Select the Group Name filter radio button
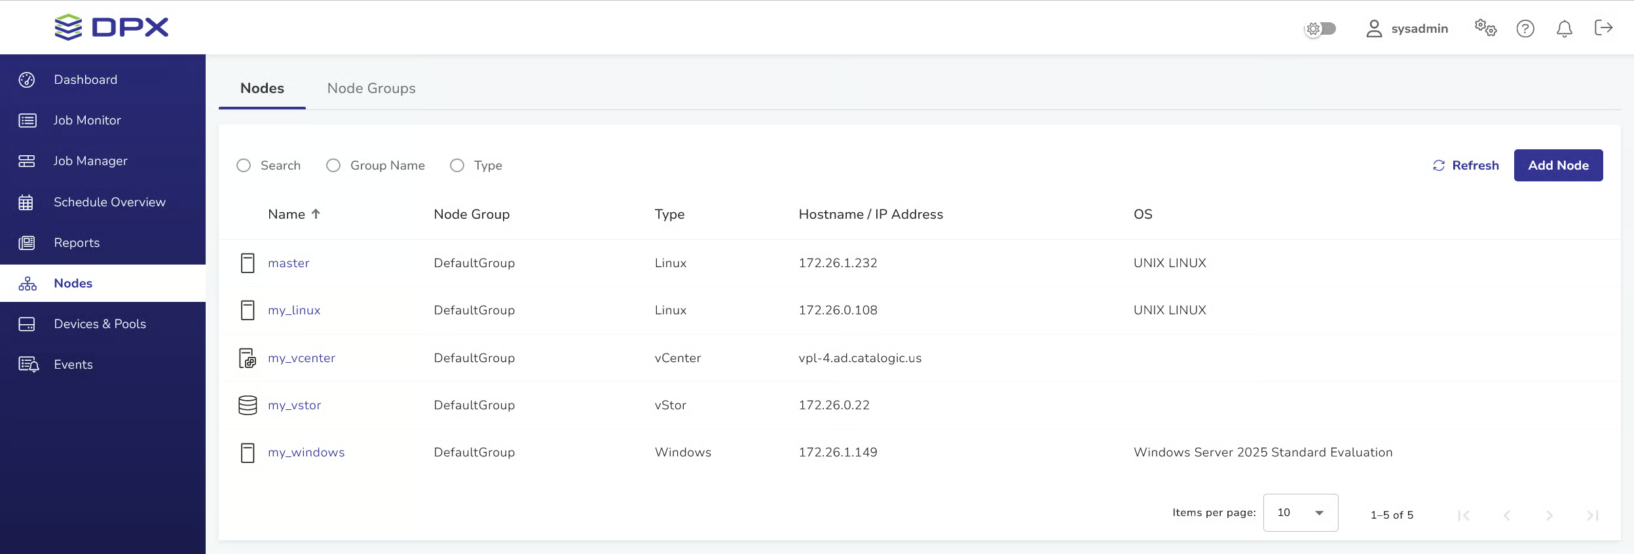 (x=333, y=166)
